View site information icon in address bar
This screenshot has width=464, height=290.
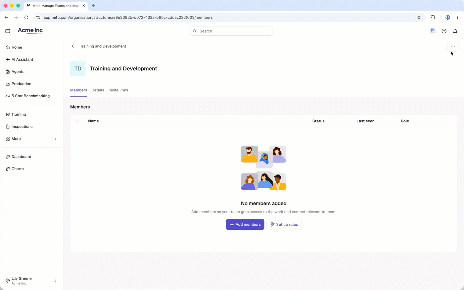click(x=38, y=17)
